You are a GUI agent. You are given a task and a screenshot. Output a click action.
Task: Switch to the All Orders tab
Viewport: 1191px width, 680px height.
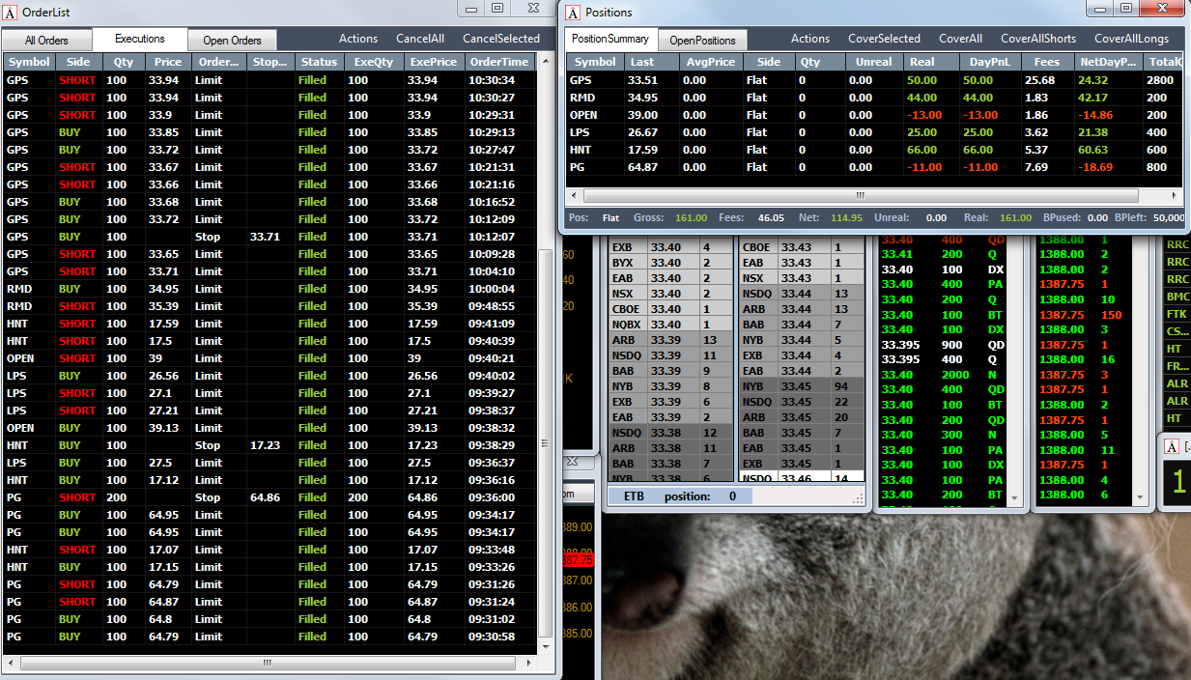pyautogui.click(x=46, y=41)
